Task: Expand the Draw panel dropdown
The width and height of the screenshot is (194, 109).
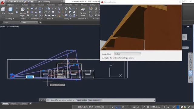Action: click(50, 19)
